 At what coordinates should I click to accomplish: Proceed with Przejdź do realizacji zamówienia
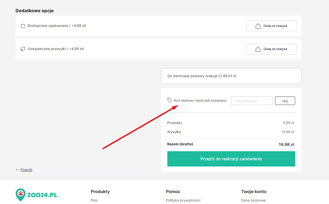(231, 159)
